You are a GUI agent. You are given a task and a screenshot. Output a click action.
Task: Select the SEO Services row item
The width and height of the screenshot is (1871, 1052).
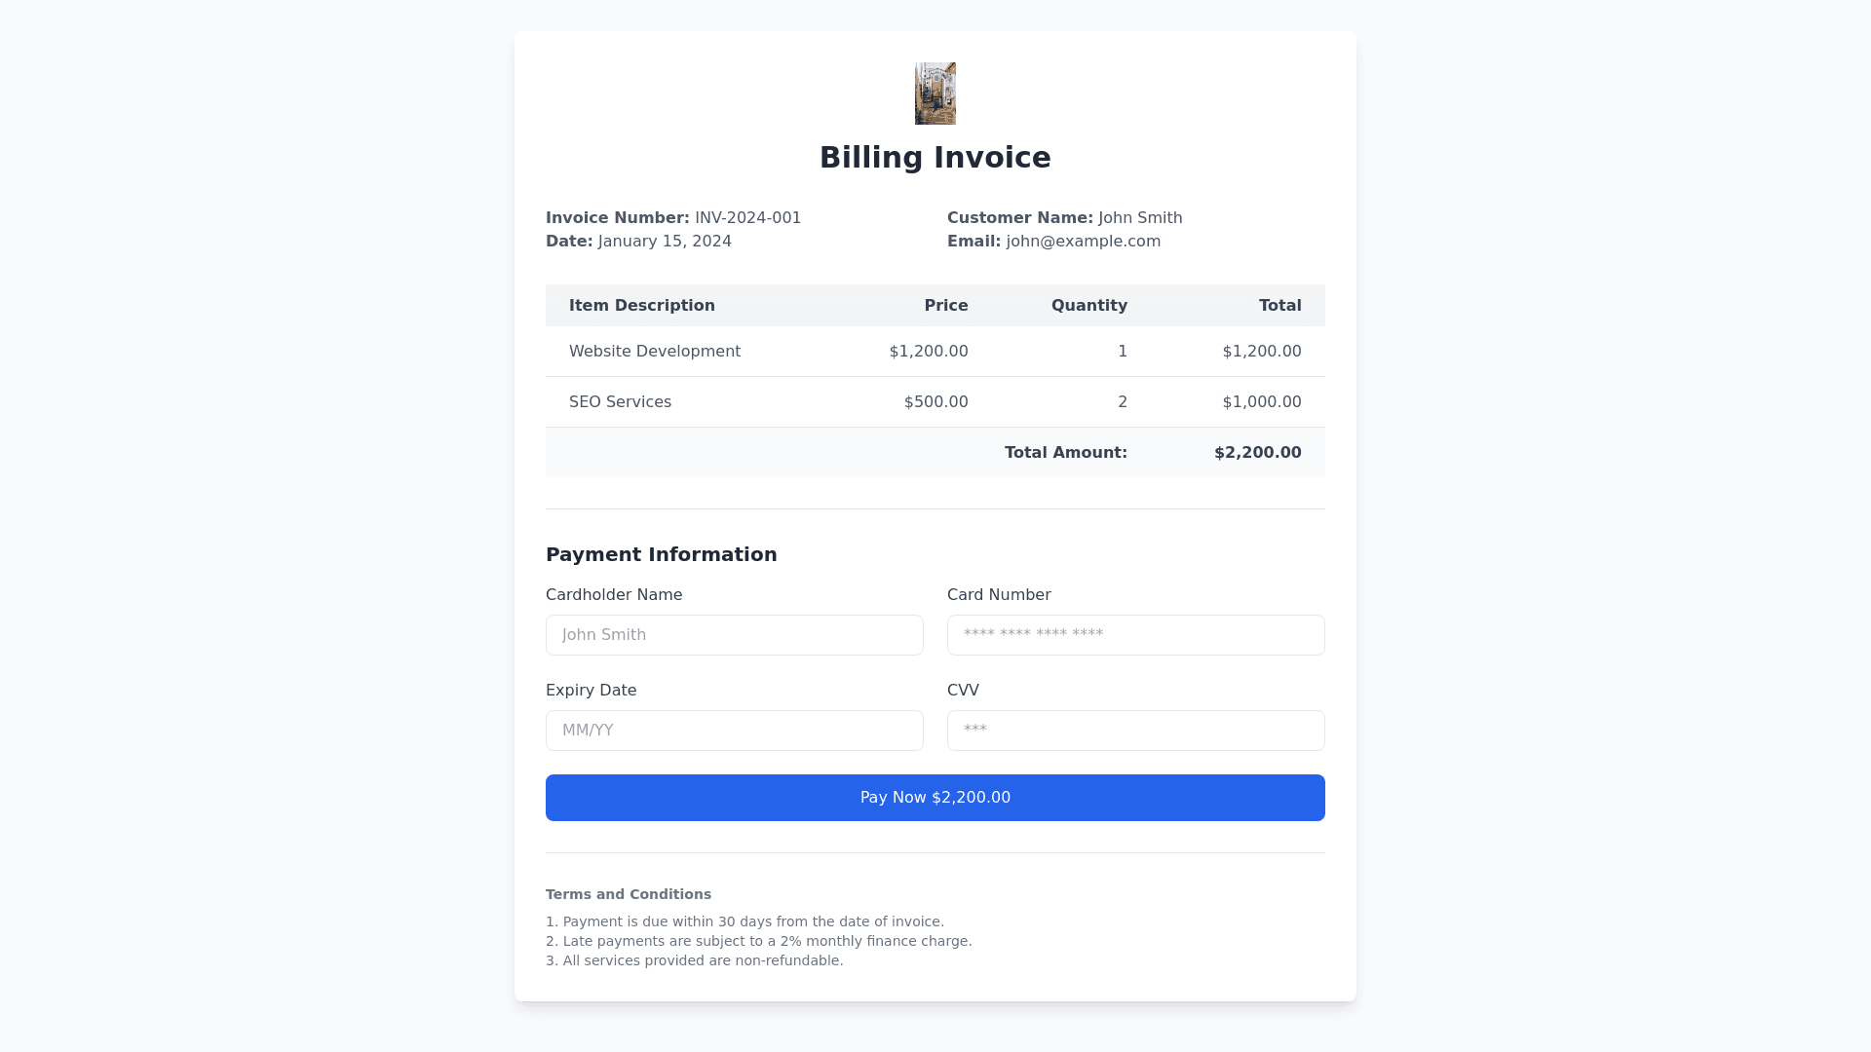coord(620,402)
